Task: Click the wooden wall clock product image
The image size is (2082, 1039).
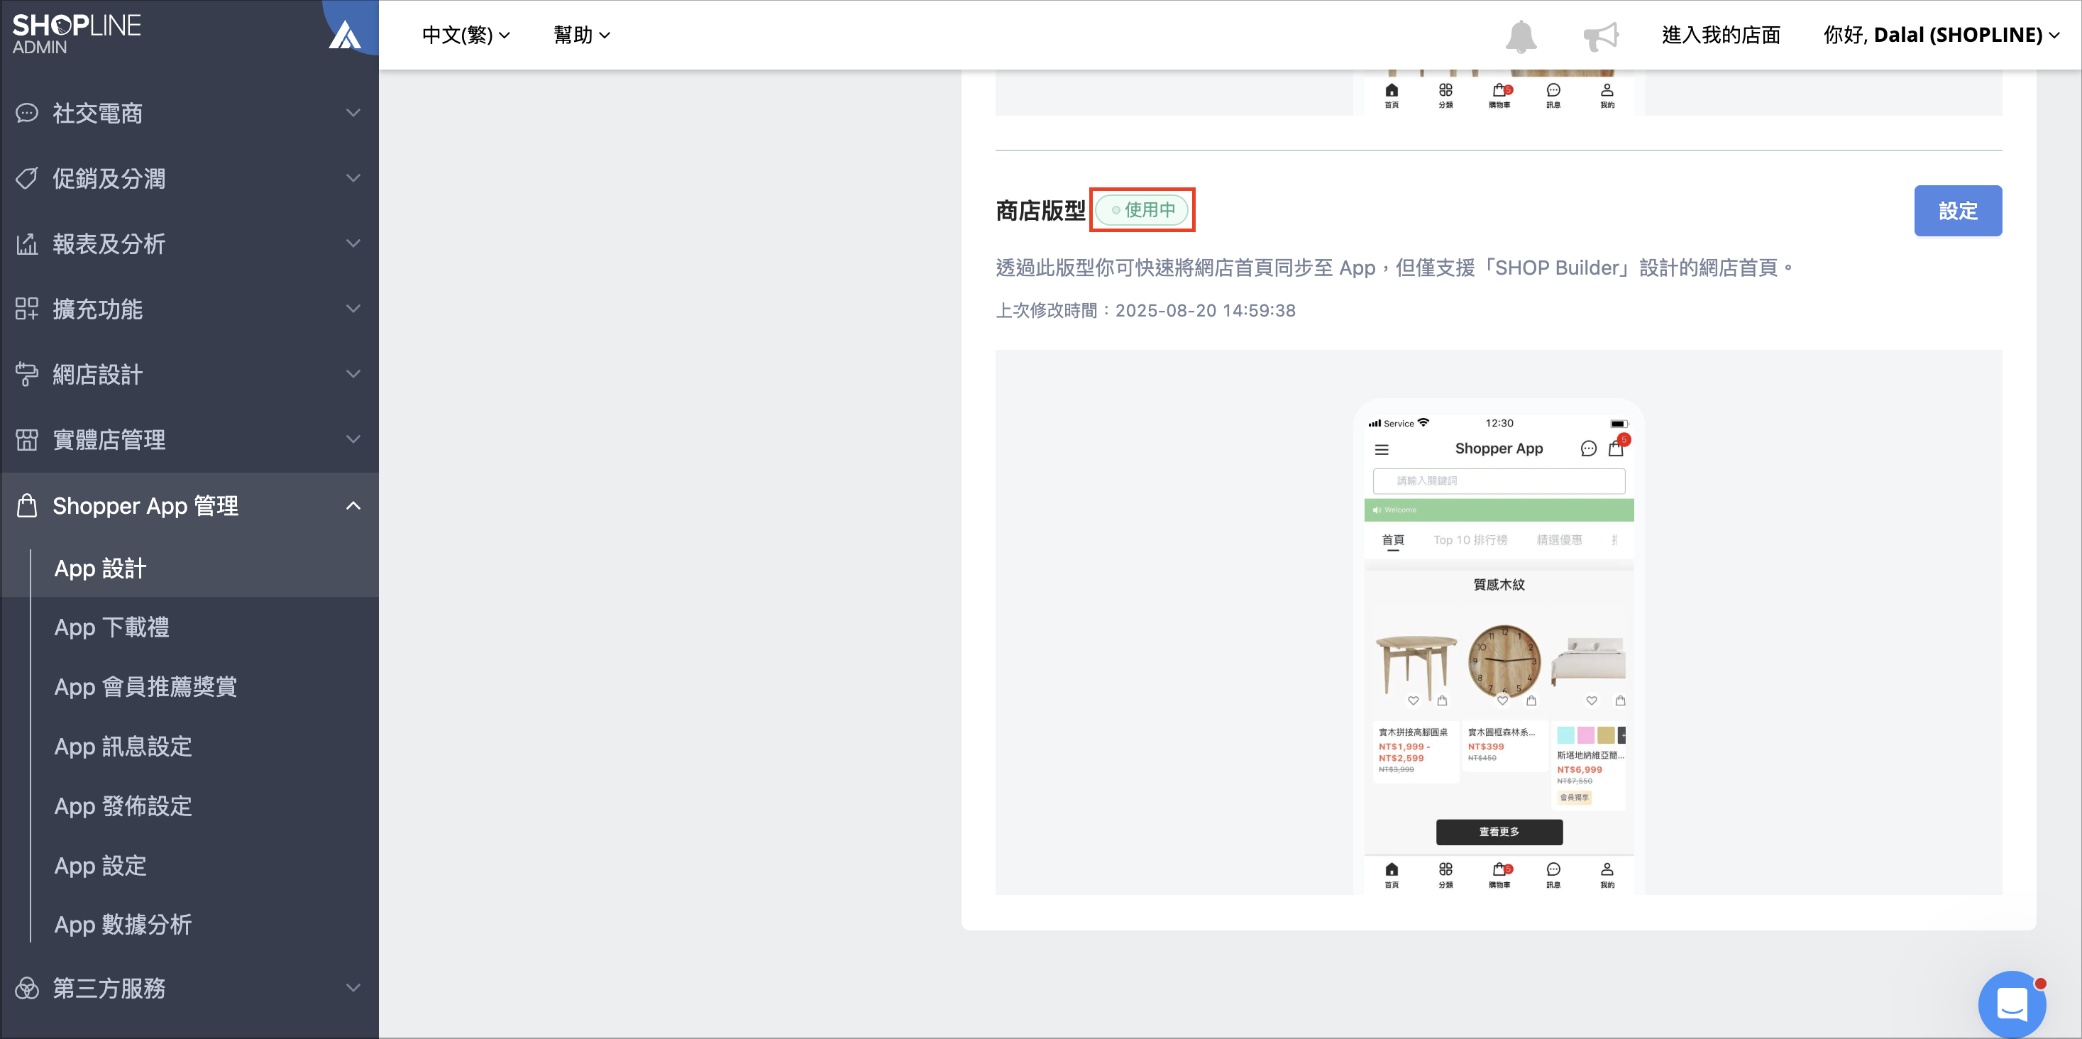Action: click(1504, 662)
